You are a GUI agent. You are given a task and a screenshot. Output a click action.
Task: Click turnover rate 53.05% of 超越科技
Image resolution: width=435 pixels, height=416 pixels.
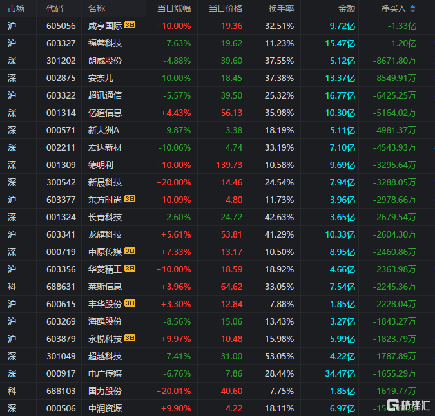tap(279, 356)
